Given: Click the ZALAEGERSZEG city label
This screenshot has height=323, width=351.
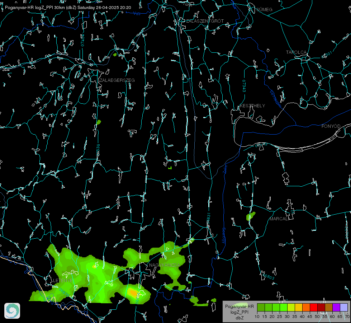Looking at the screenshot, I should 117,80.
